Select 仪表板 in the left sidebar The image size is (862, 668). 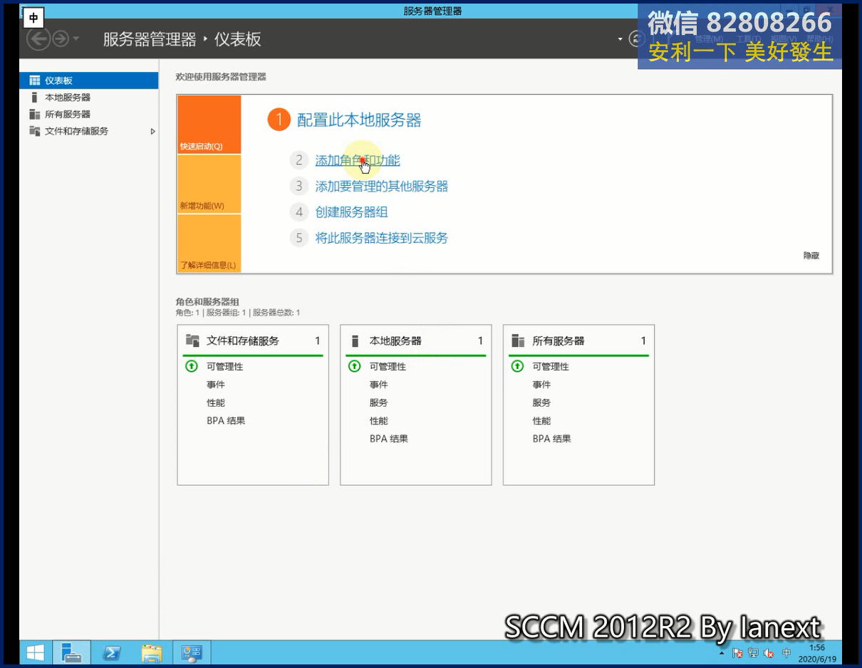tap(88, 80)
